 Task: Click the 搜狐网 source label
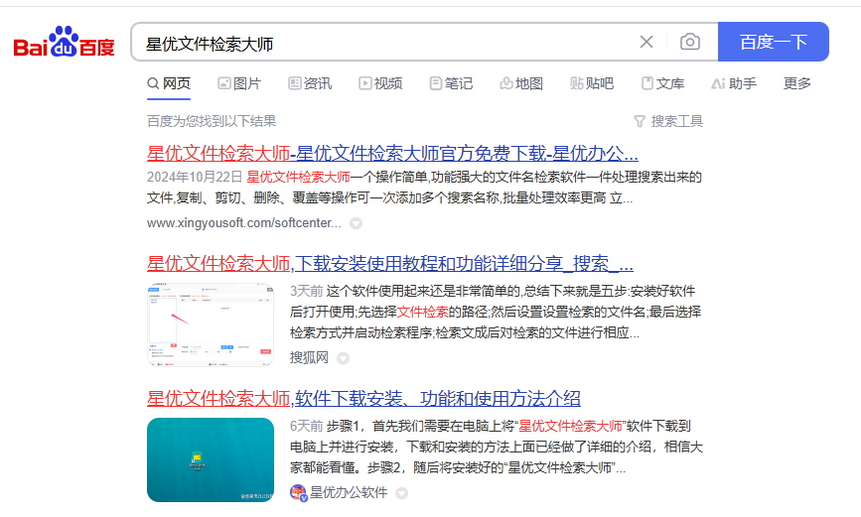pyautogui.click(x=309, y=358)
